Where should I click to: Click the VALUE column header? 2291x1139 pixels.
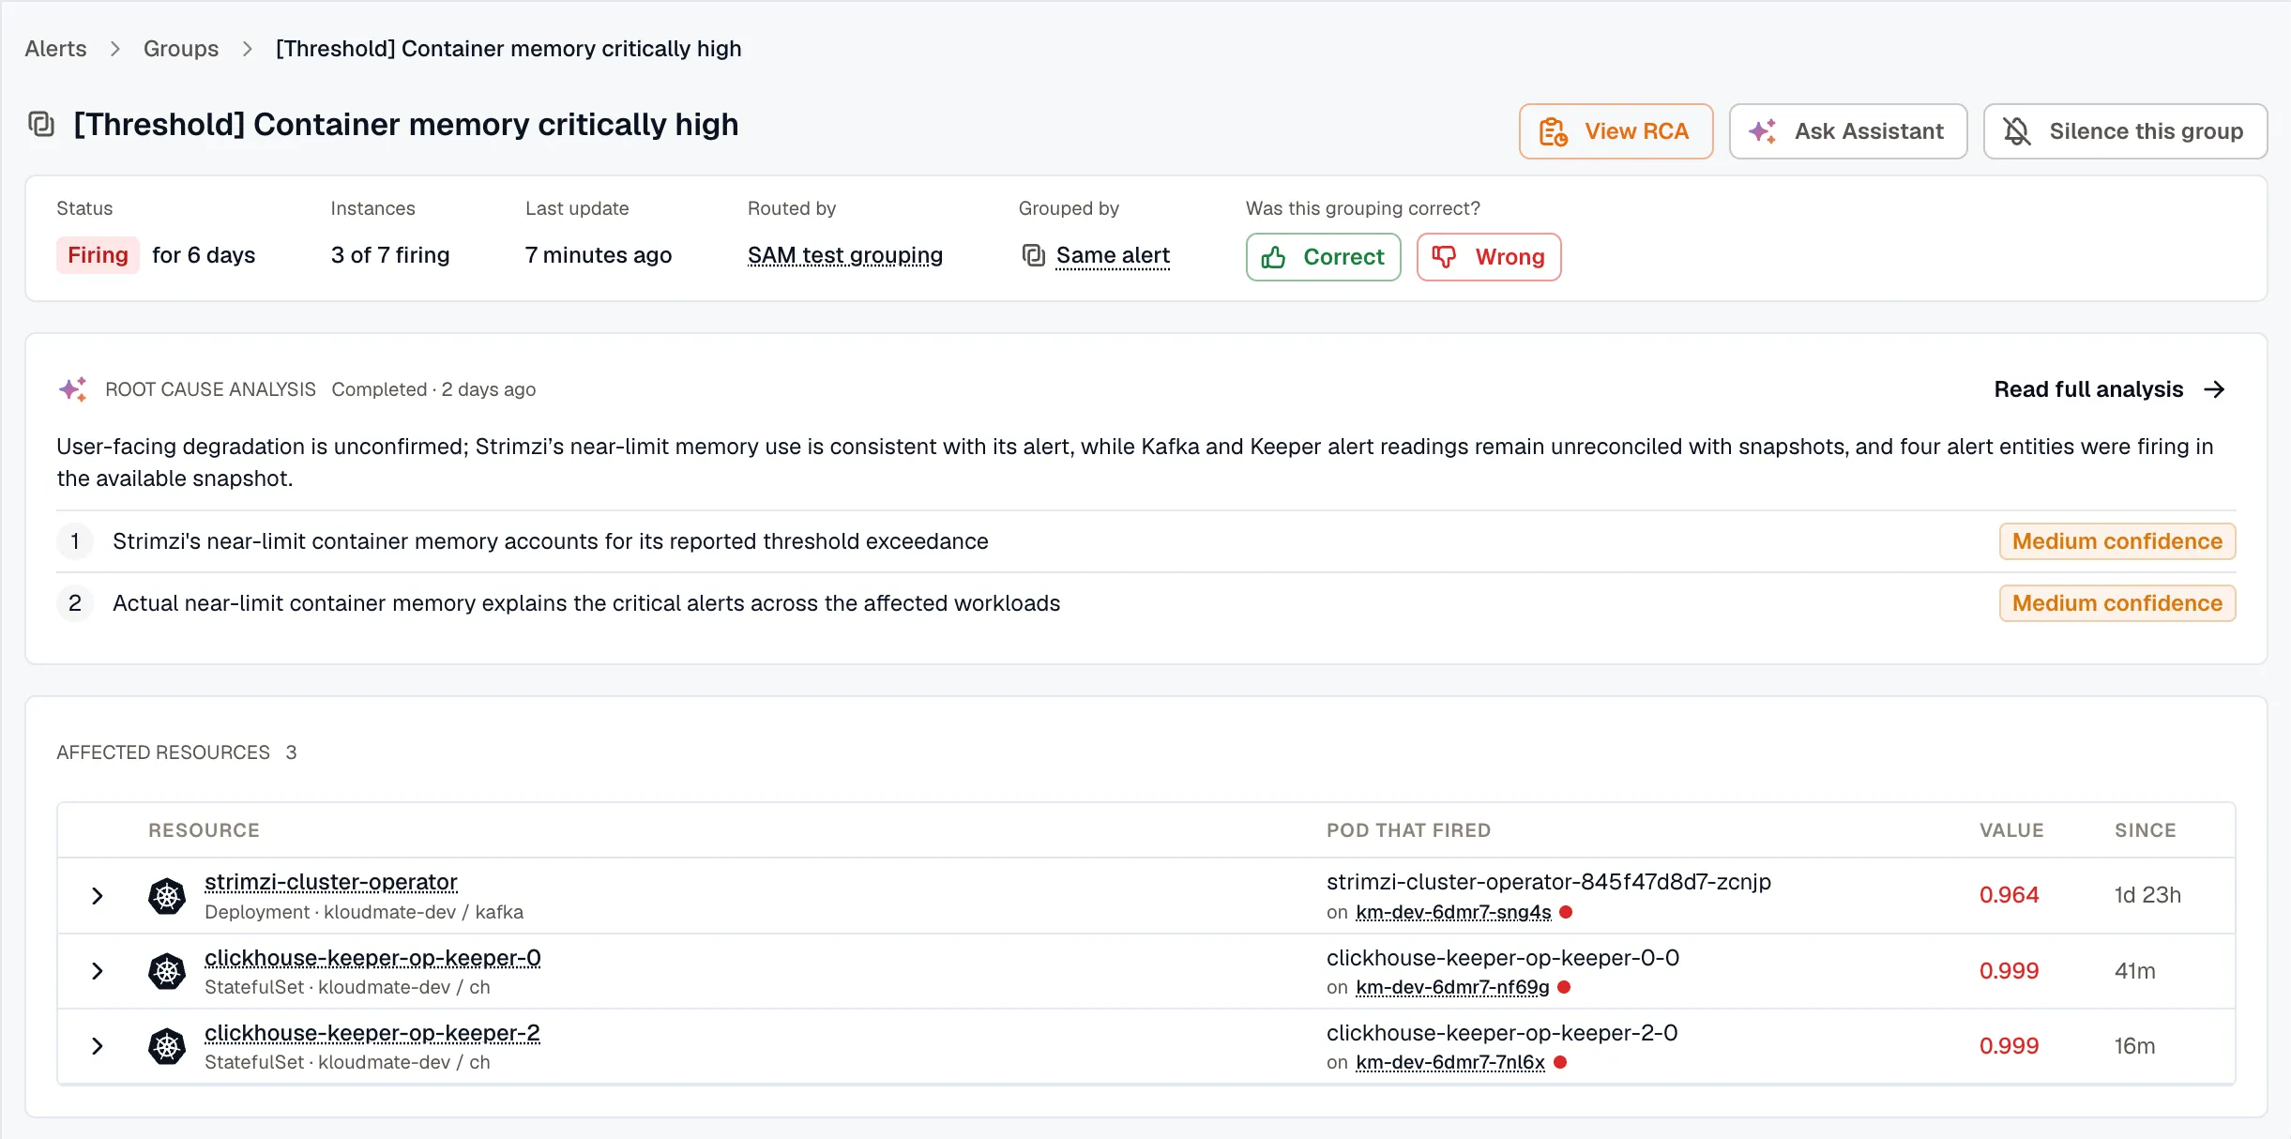click(2011, 830)
